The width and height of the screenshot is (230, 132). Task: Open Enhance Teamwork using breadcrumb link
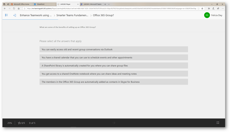click(x=36, y=15)
